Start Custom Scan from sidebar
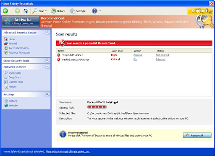 click(x=16, y=82)
